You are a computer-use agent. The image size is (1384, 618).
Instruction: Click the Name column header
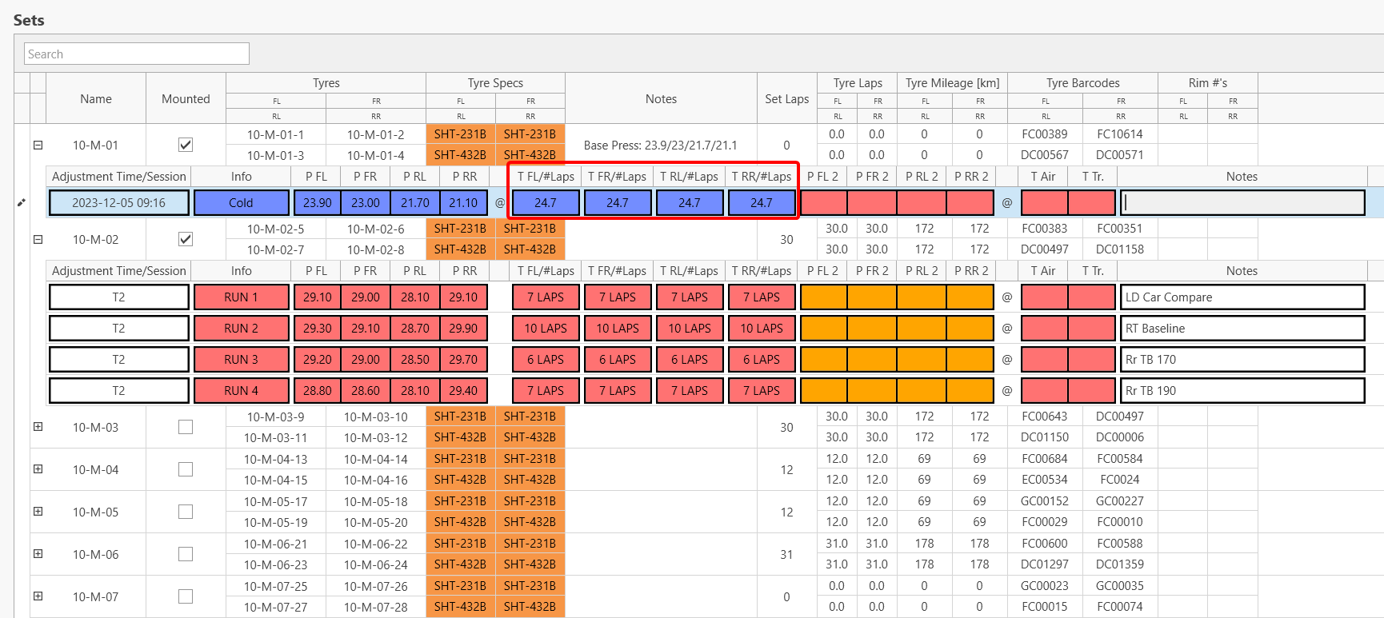pyautogui.click(x=96, y=99)
